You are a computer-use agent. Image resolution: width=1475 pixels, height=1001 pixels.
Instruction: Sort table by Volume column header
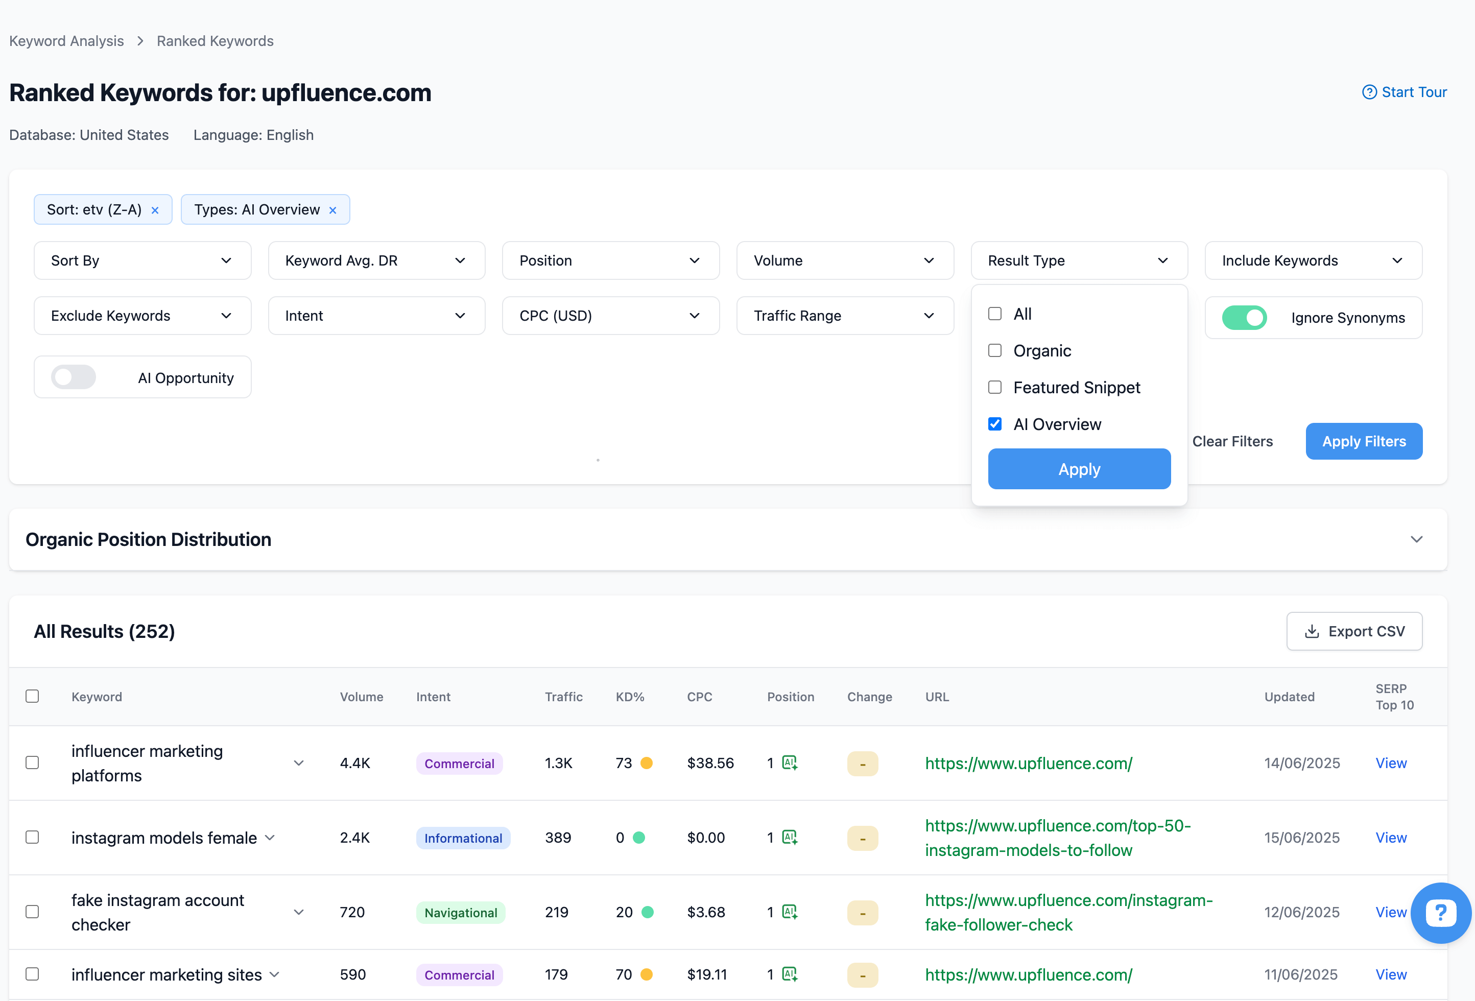[361, 696]
